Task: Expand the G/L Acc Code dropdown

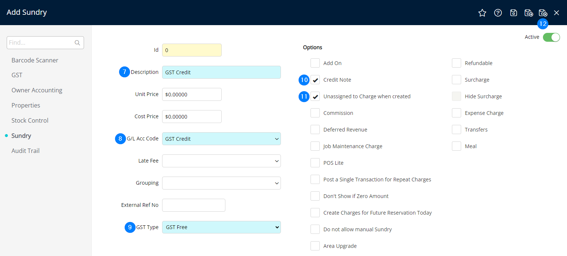Action: pos(221,139)
